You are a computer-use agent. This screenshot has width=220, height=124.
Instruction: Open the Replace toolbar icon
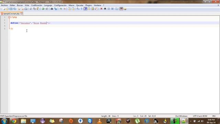point(56,9)
